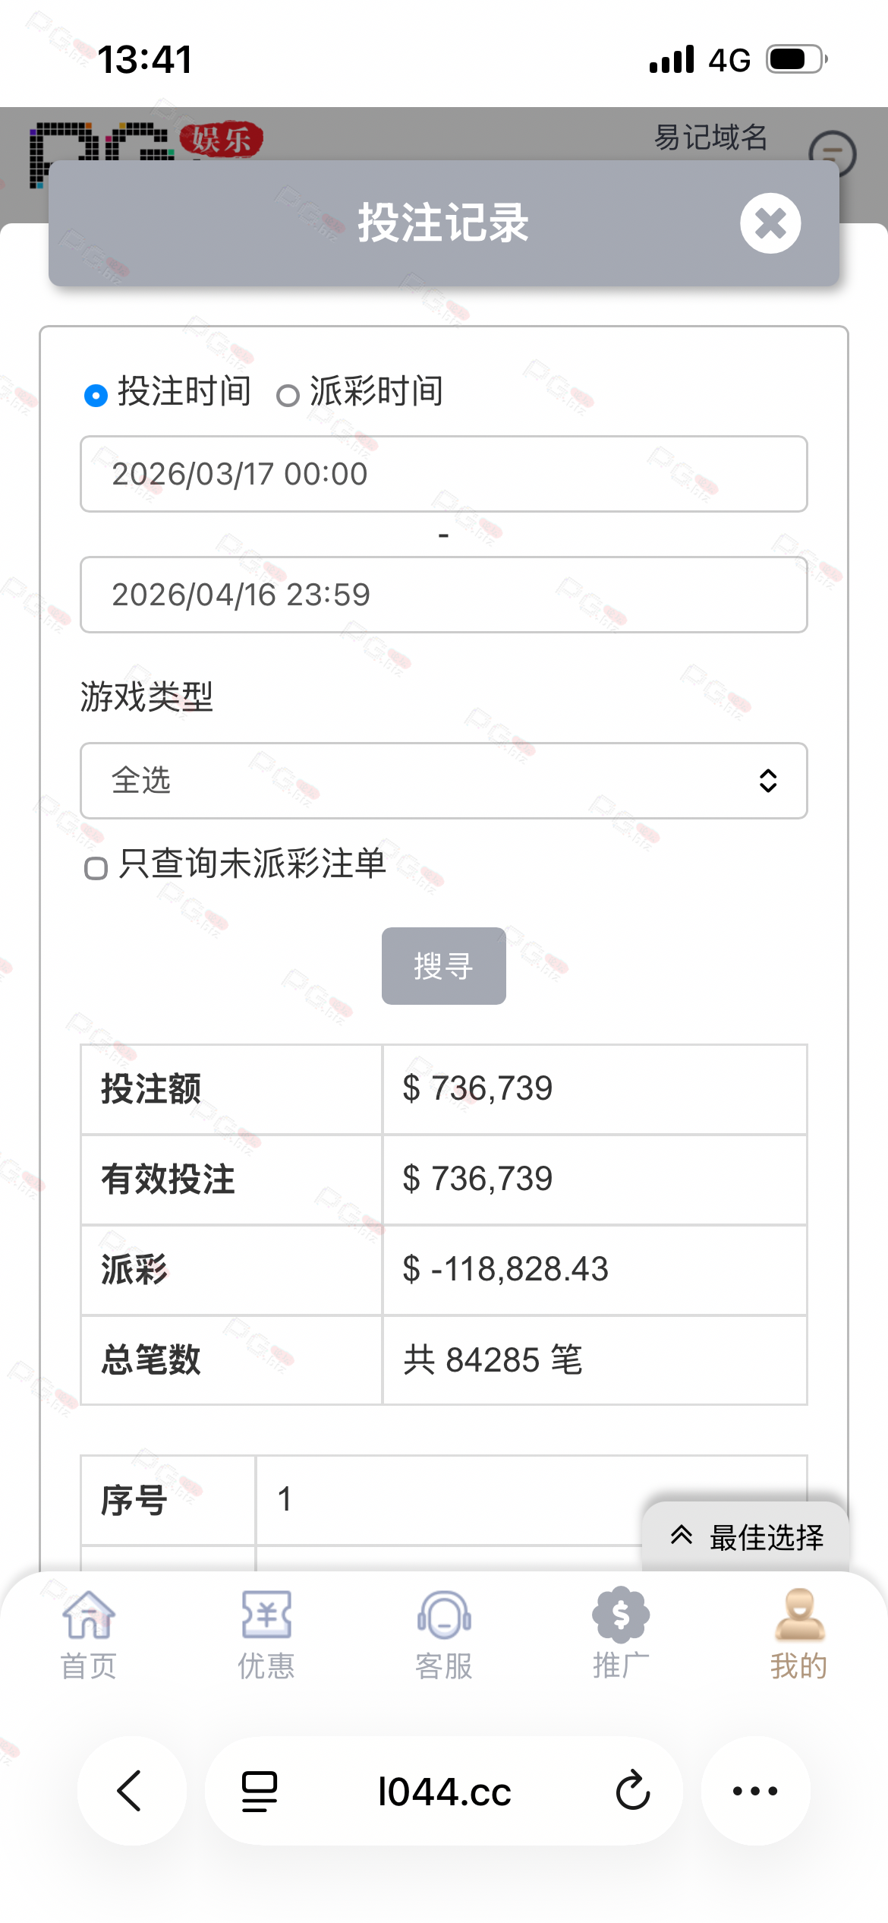Expand the 游戏类型 全选 dropdown
The image size is (888, 1923).
[x=443, y=781]
